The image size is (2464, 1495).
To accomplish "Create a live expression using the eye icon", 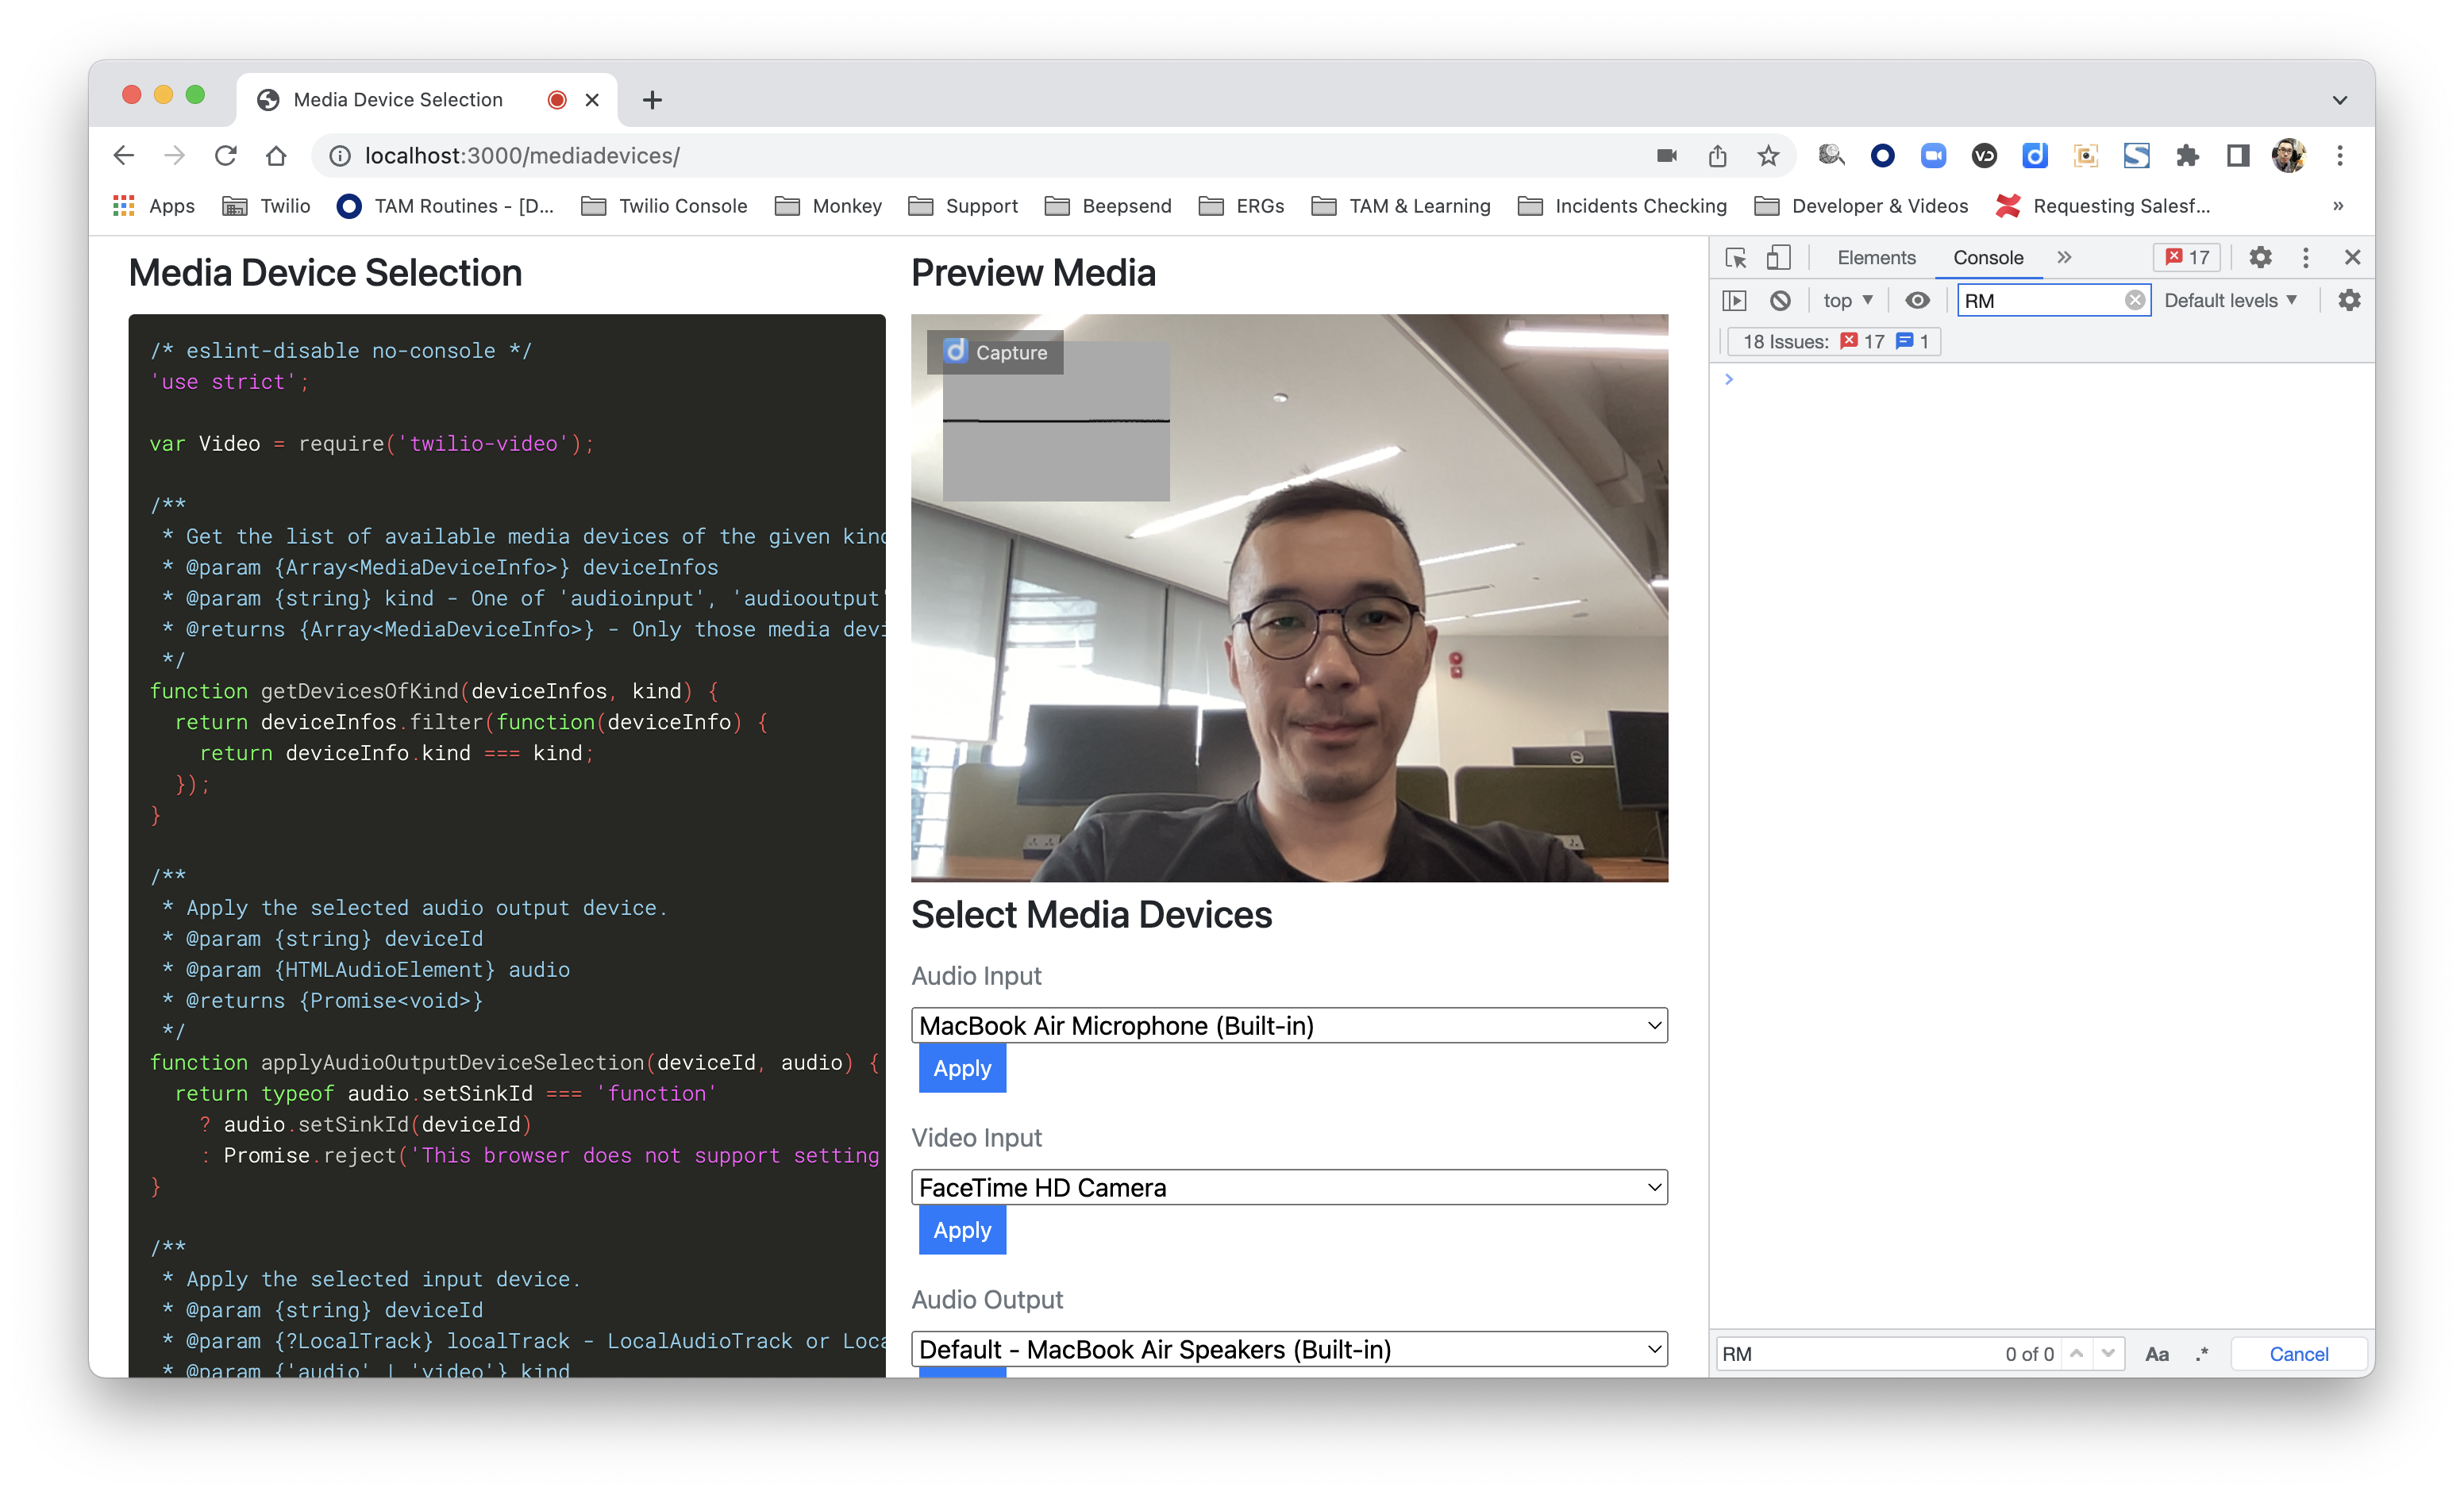I will [1917, 300].
